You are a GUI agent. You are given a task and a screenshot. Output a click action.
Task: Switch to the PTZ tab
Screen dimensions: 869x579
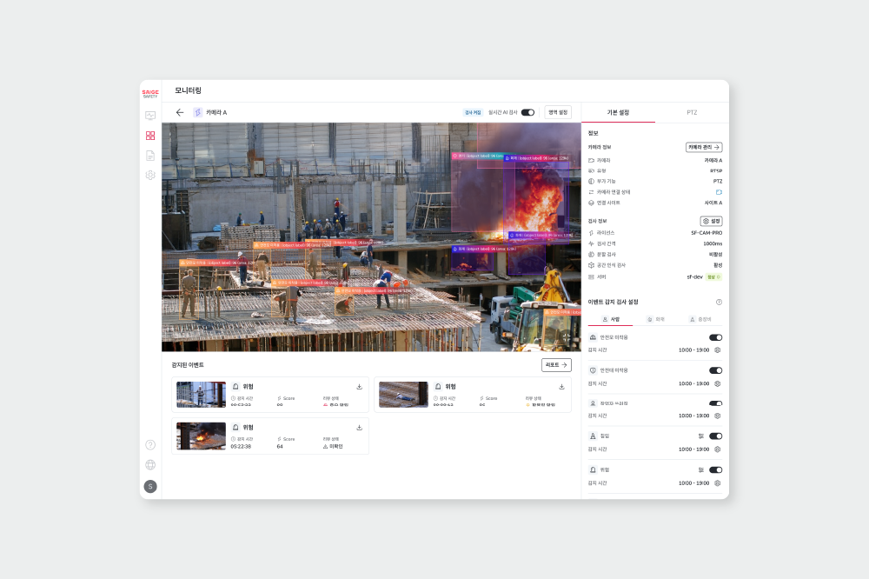tap(692, 112)
